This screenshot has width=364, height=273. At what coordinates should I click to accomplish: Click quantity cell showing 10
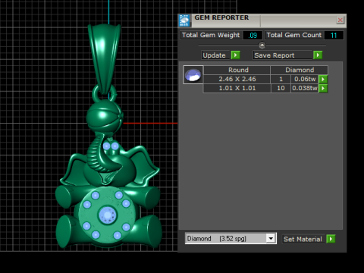[281, 88]
